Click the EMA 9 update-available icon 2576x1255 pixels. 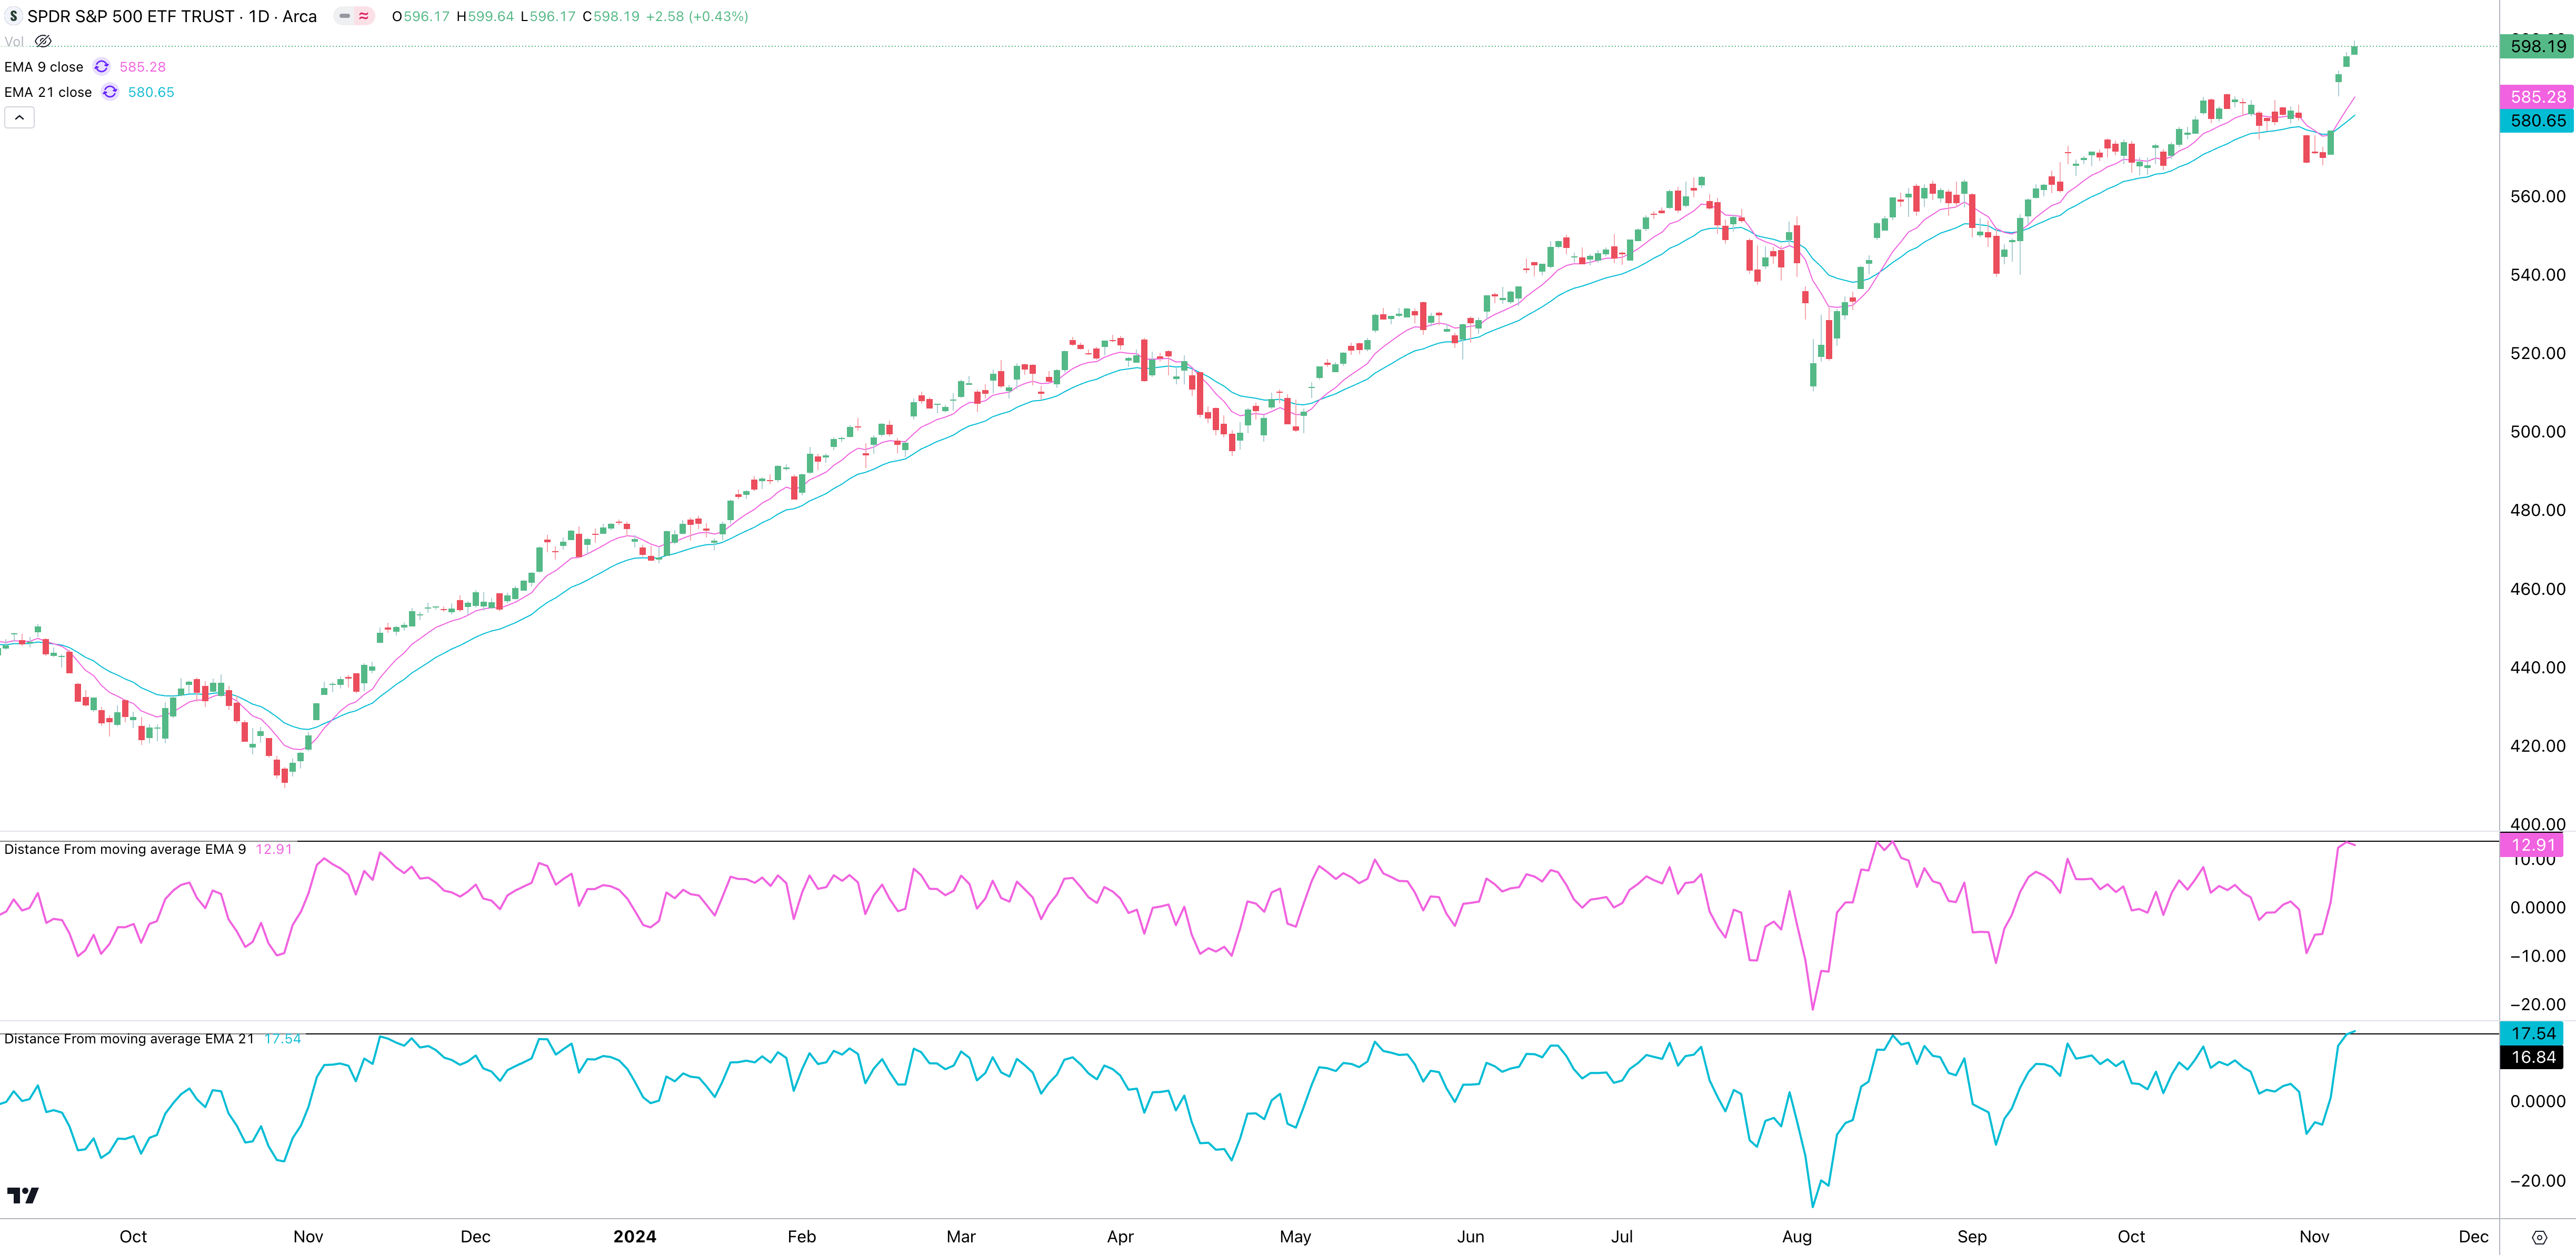(x=101, y=66)
